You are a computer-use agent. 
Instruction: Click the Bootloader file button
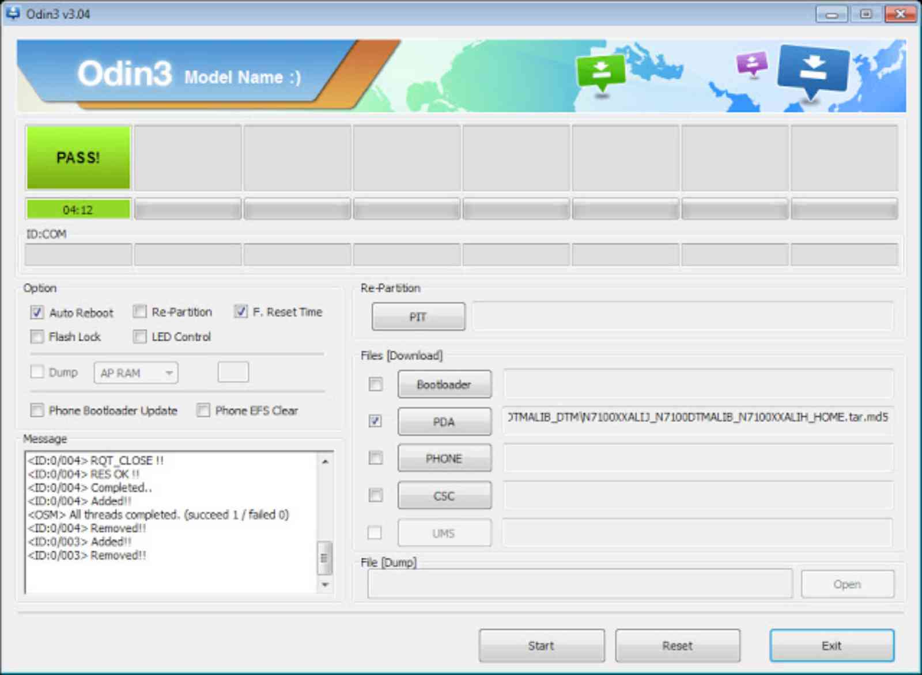pyautogui.click(x=444, y=384)
